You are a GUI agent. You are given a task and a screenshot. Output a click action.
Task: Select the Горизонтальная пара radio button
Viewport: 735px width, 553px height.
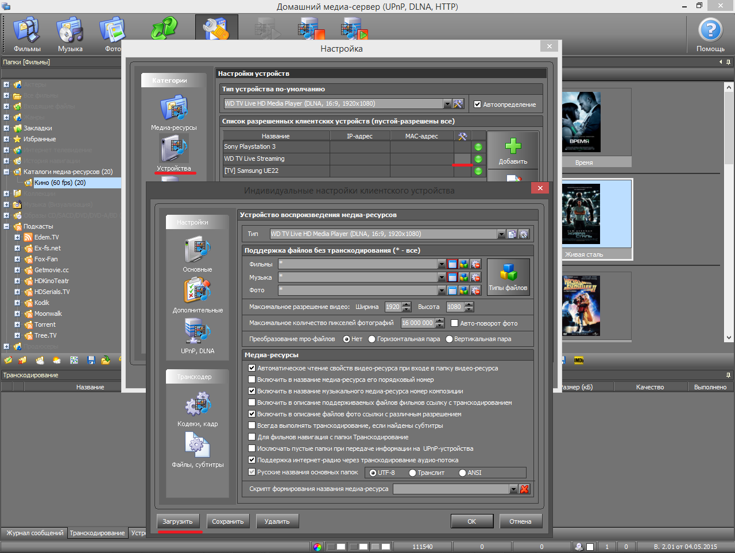pyautogui.click(x=372, y=339)
